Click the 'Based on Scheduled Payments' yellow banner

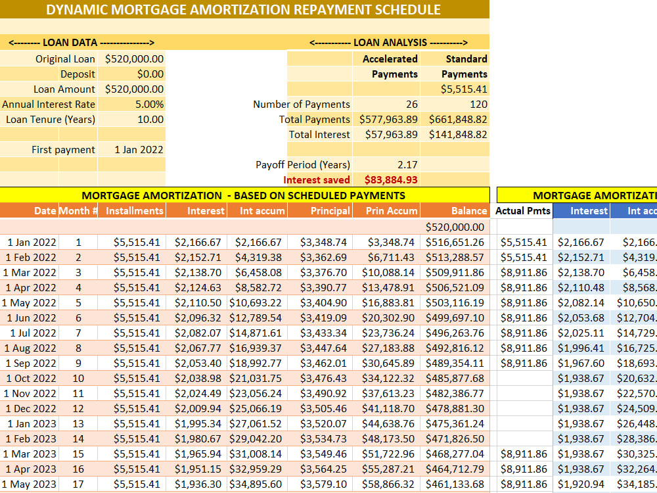click(244, 195)
